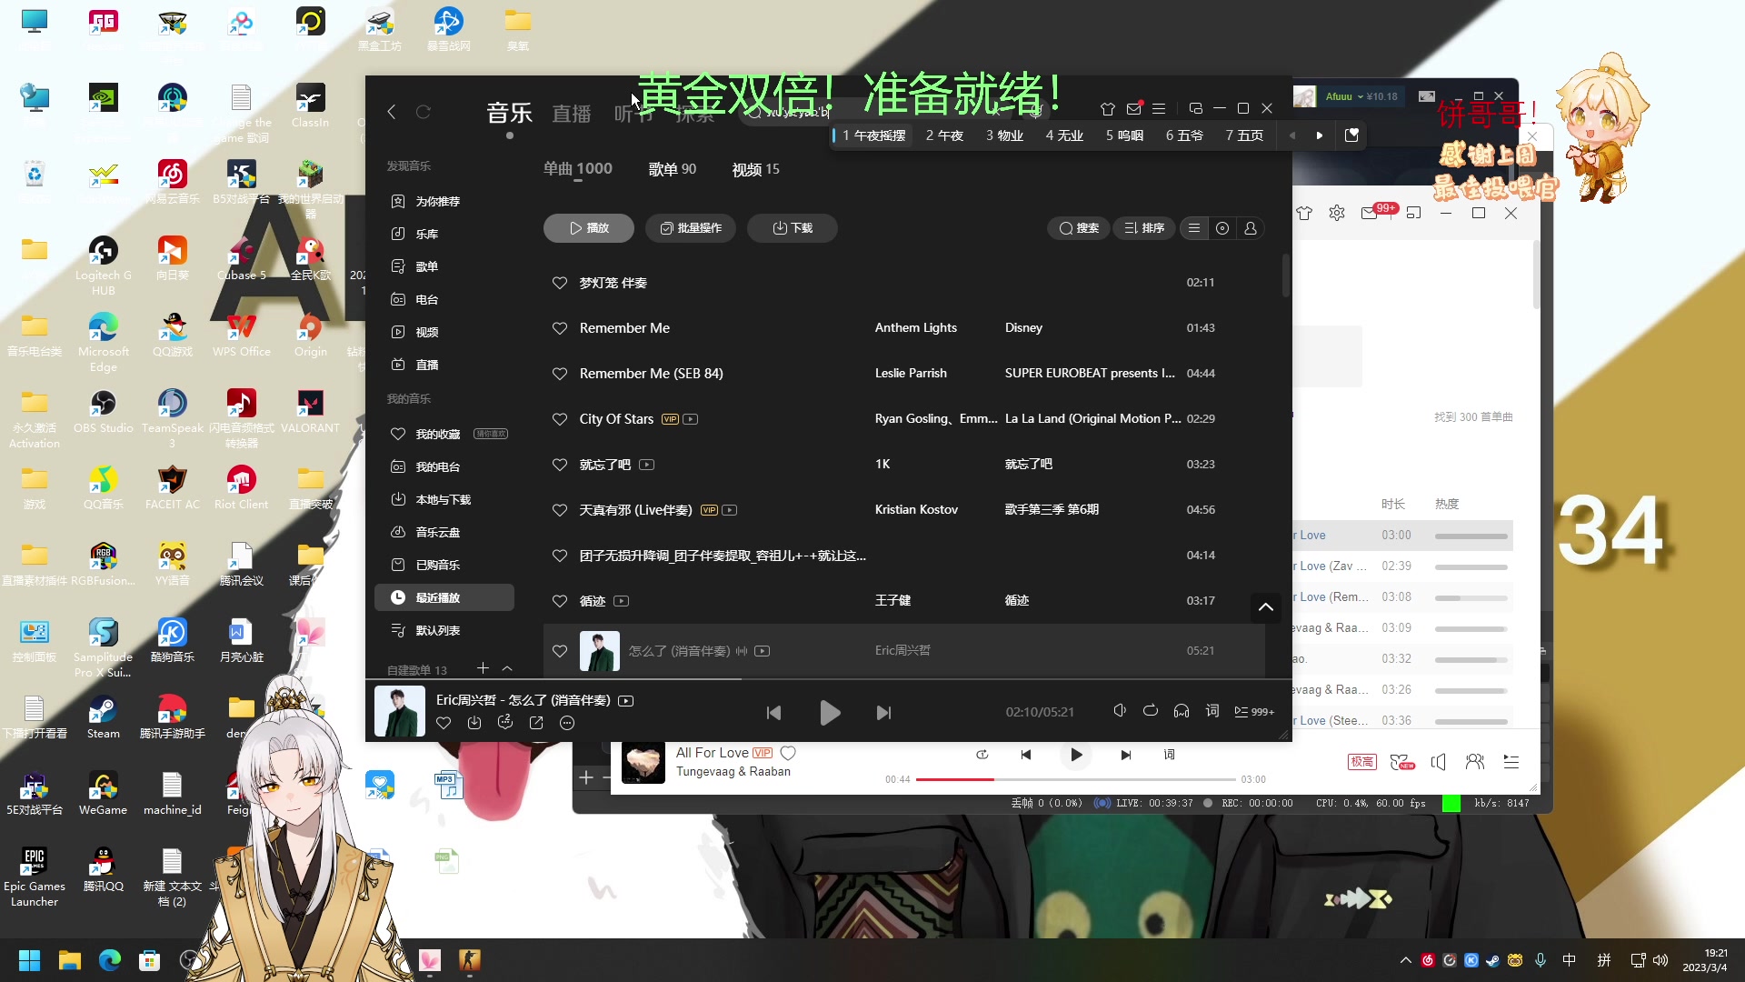This screenshot has width=1745, height=982.
Task: Click the 下载 button
Action: coord(793,228)
